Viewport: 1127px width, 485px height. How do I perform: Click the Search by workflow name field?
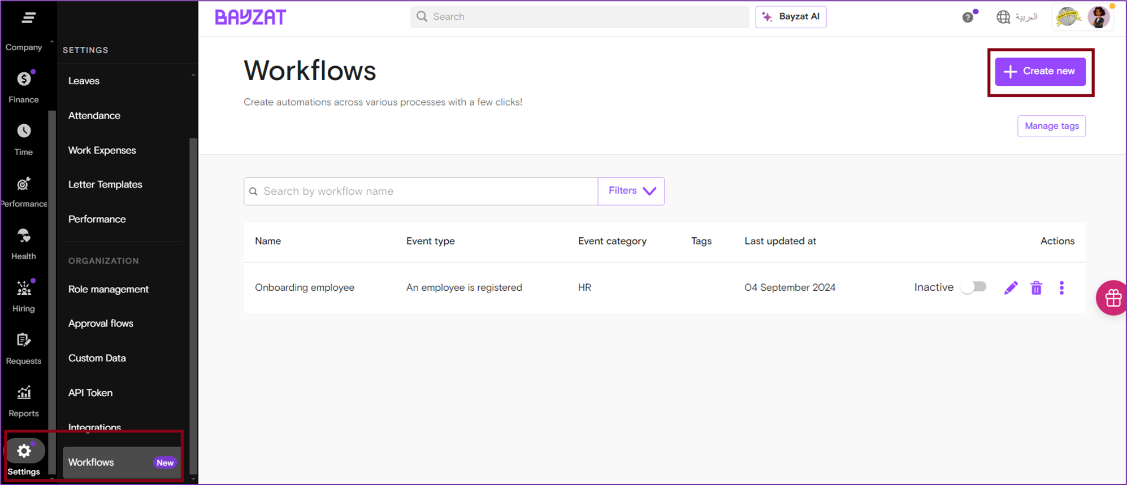(421, 191)
